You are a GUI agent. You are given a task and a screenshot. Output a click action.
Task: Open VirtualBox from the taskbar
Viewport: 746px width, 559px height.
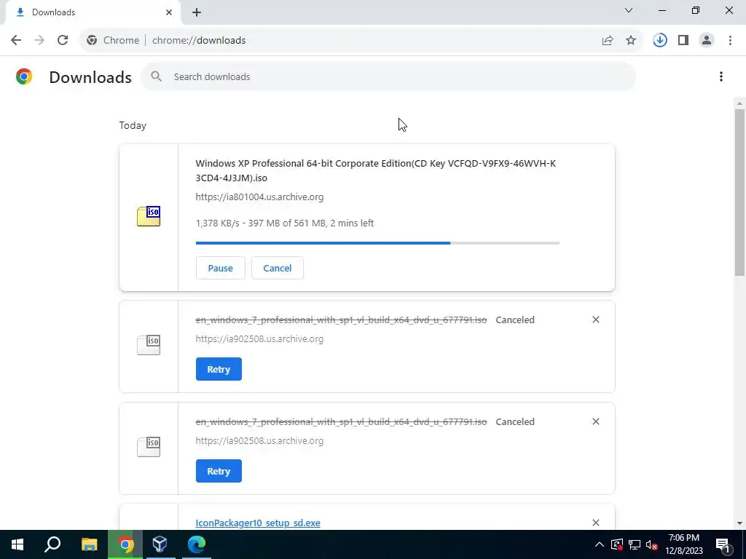[x=160, y=544]
